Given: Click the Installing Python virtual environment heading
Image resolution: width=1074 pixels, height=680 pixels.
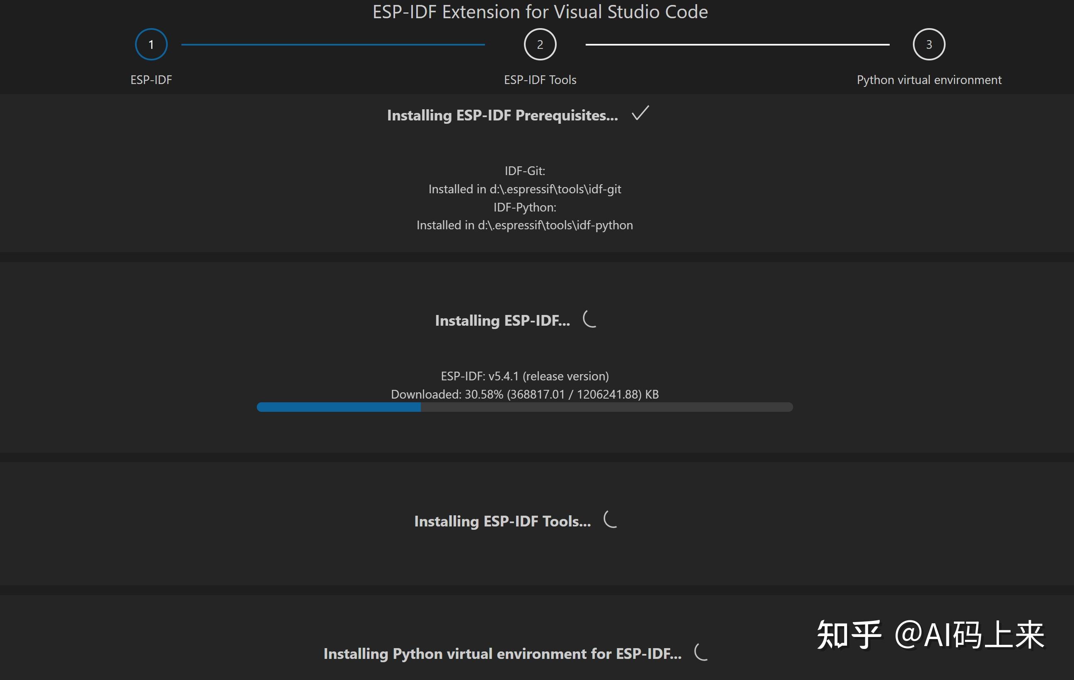Looking at the screenshot, I should click(502, 654).
